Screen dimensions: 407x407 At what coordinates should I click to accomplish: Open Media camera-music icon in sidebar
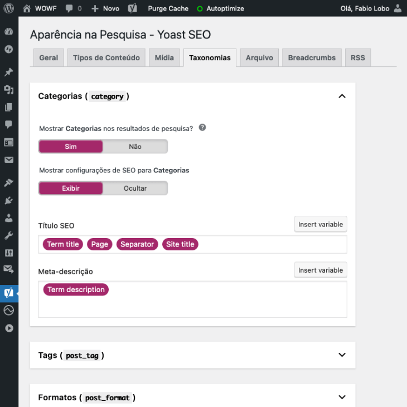pyautogui.click(x=9, y=90)
